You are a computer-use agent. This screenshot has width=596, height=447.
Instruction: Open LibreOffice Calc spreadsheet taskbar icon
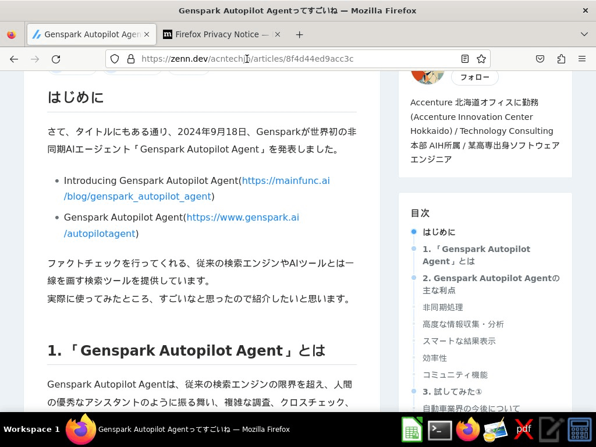412,430
